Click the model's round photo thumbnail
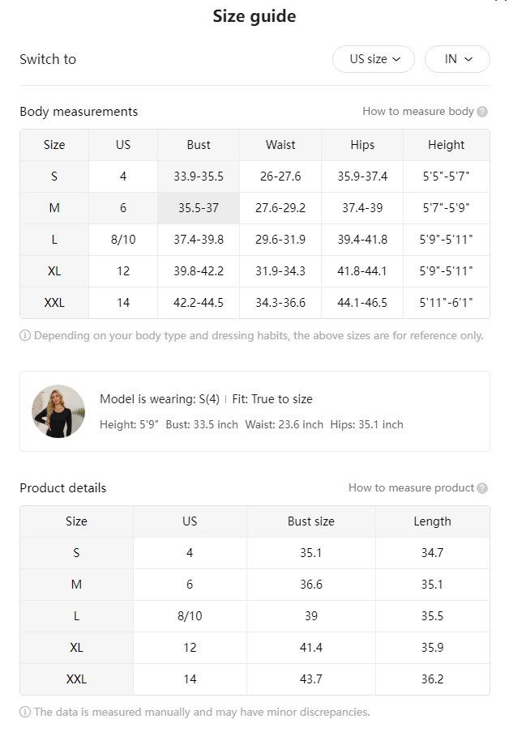The image size is (509, 736). [58, 411]
